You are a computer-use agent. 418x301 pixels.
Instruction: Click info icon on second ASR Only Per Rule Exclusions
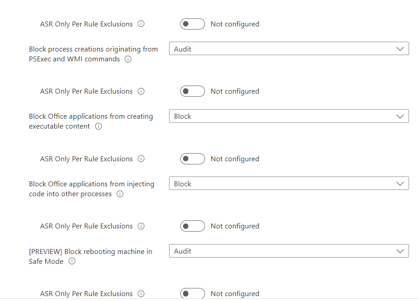point(141,91)
